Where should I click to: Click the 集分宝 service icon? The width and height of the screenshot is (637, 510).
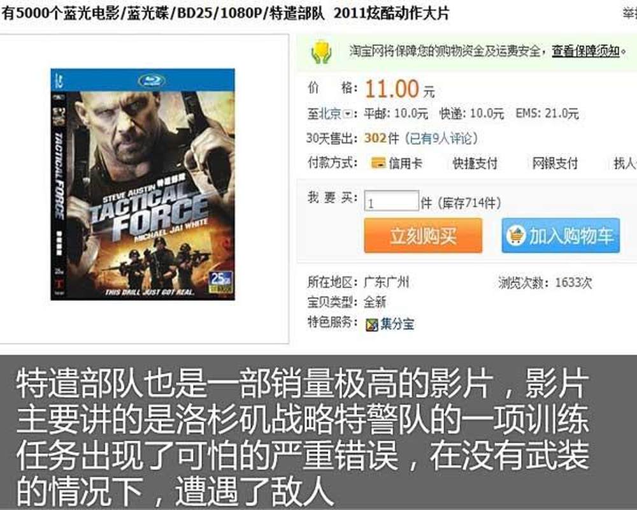(x=372, y=324)
